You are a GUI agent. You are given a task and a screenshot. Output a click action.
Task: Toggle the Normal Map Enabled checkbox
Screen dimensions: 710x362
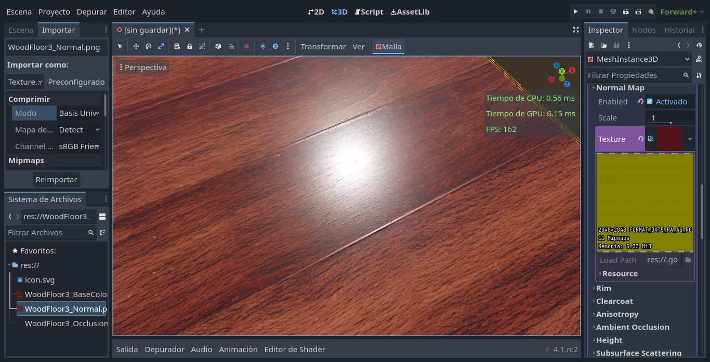(650, 101)
